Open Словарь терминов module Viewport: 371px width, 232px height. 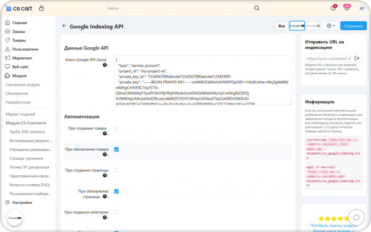[26, 158]
